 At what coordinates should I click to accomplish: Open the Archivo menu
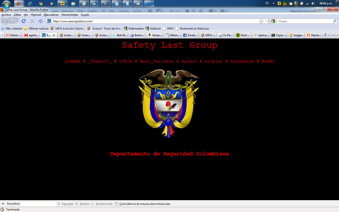6,15
